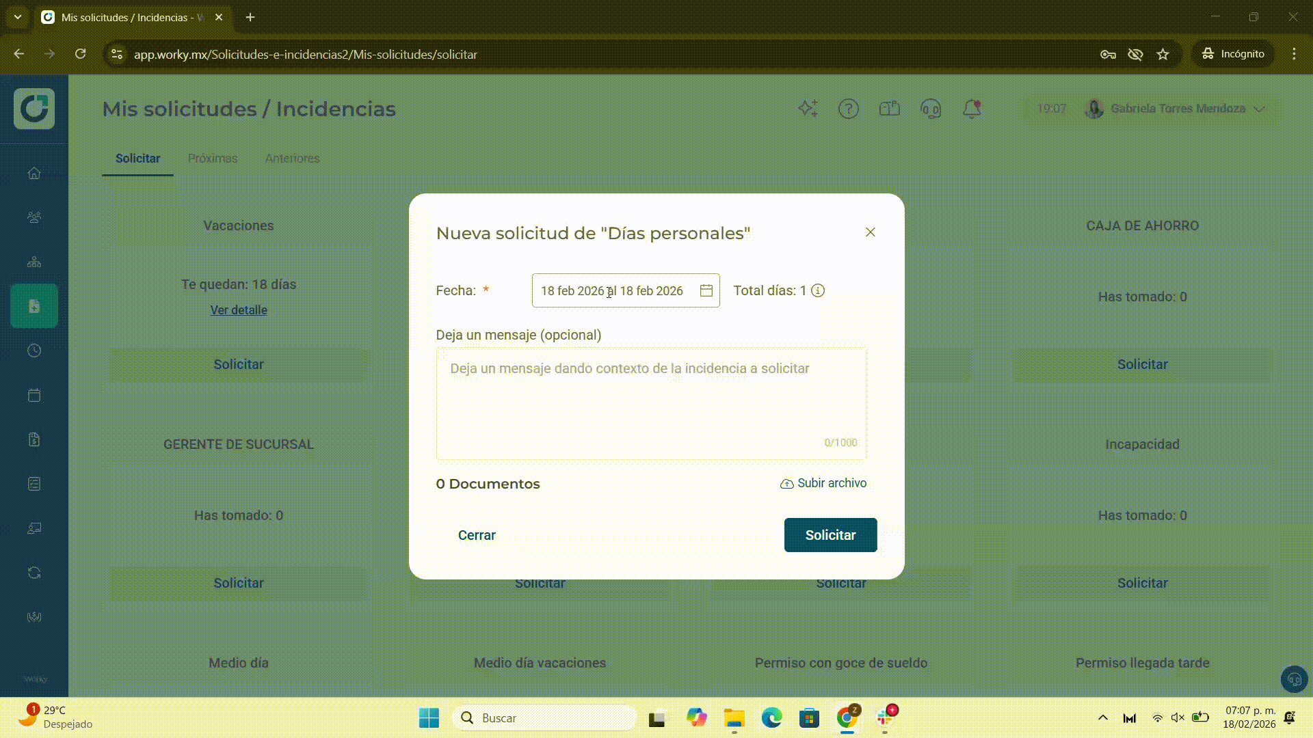Open the Checklist sidebar icon
Viewport: 1313px width, 738px height.
click(x=34, y=484)
